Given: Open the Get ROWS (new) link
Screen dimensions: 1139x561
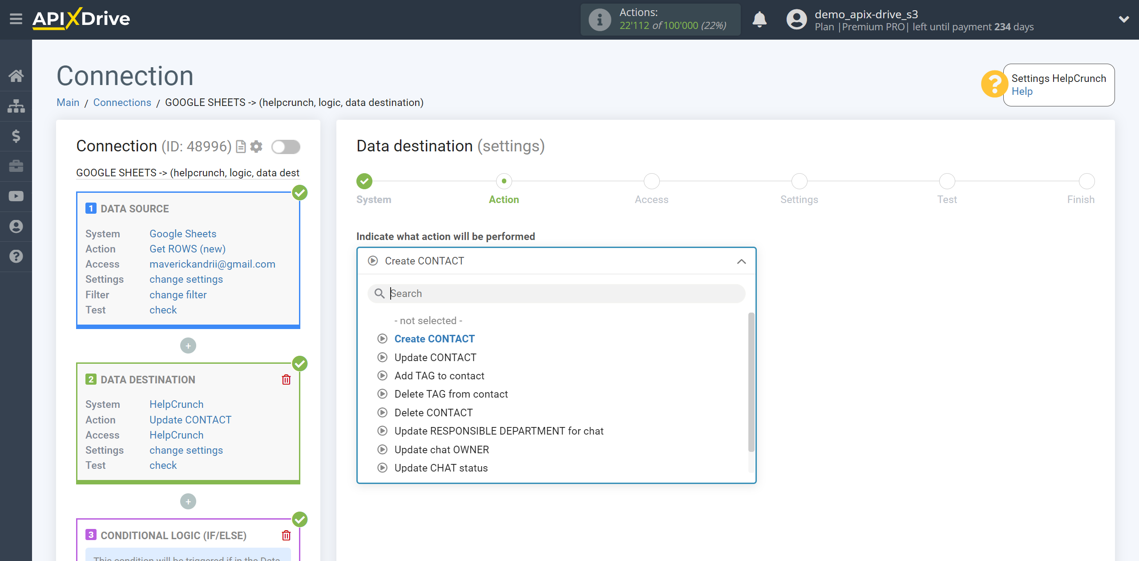Looking at the screenshot, I should point(187,249).
